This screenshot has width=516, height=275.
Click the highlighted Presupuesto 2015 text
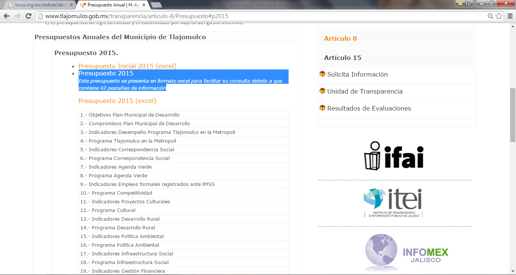coord(106,73)
